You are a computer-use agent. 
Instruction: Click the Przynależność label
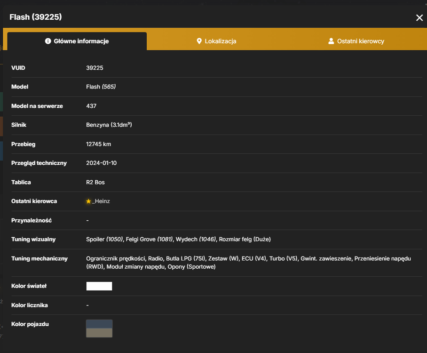click(32, 221)
